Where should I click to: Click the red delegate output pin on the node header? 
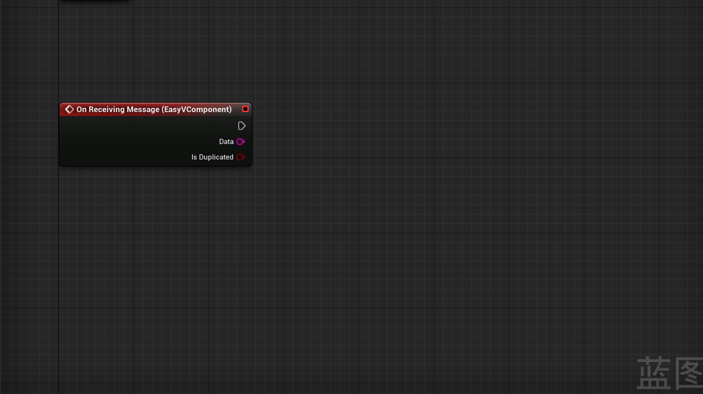point(245,109)
